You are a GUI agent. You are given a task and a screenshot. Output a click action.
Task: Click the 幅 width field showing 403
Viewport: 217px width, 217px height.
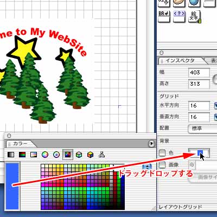pyautogui.click(x=199, y=73)
